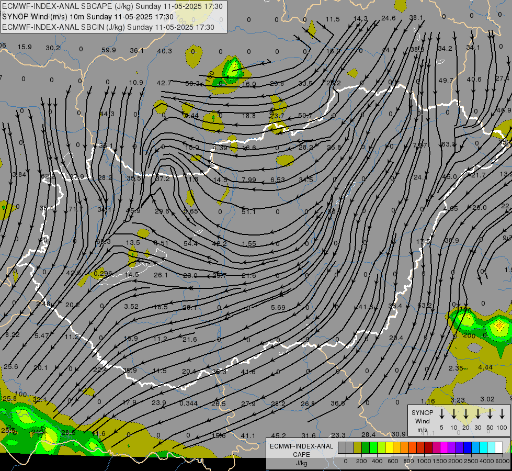Click the map value 4.44

point(485,367)
